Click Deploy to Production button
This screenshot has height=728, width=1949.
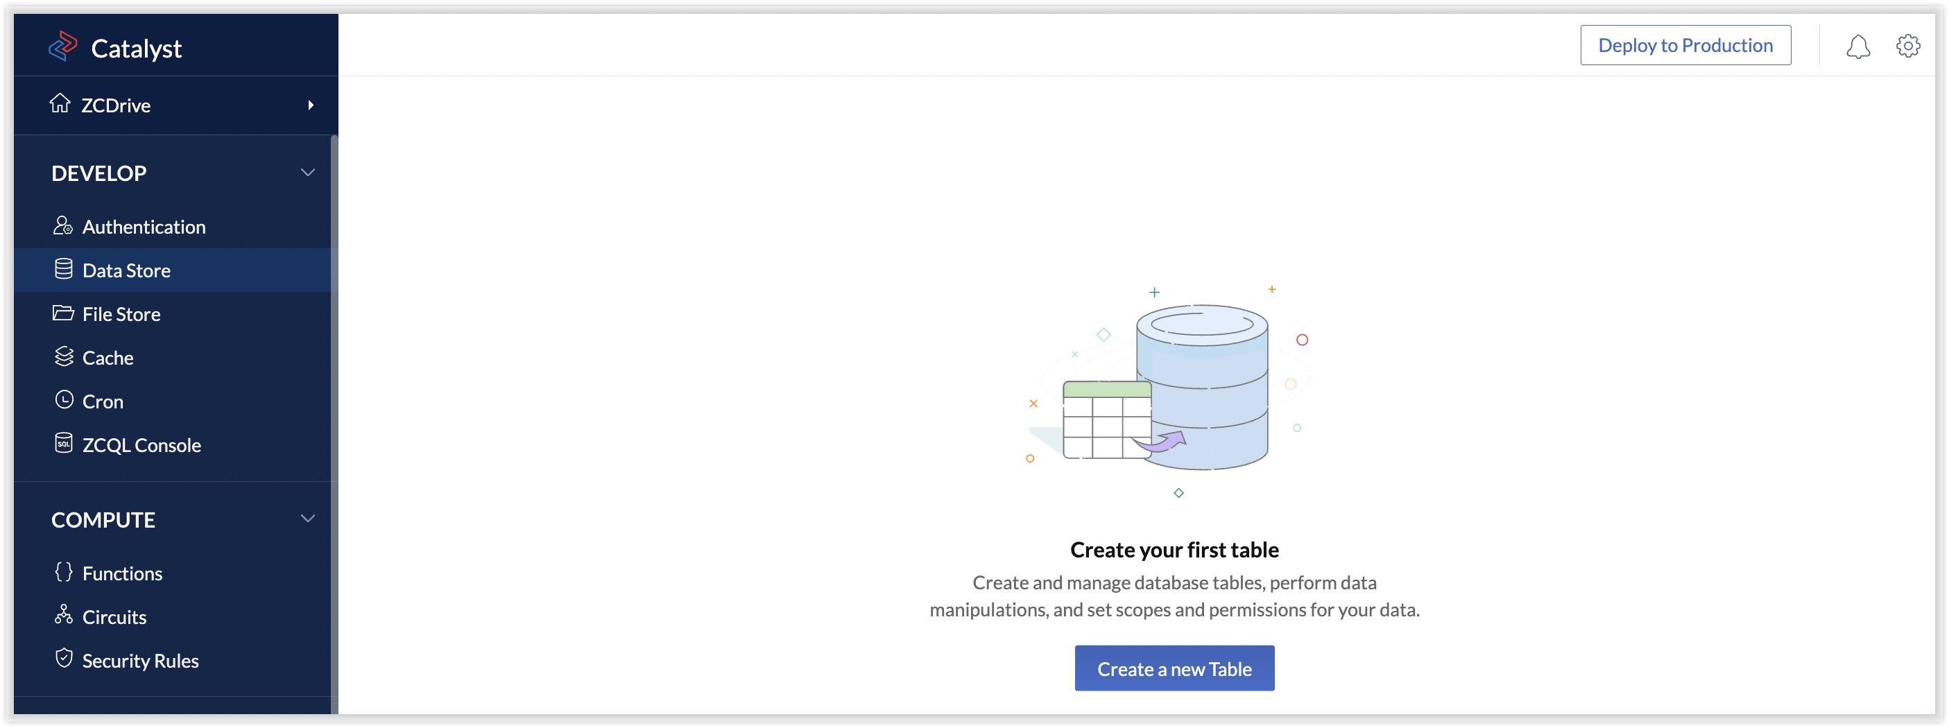point(1685,45)
